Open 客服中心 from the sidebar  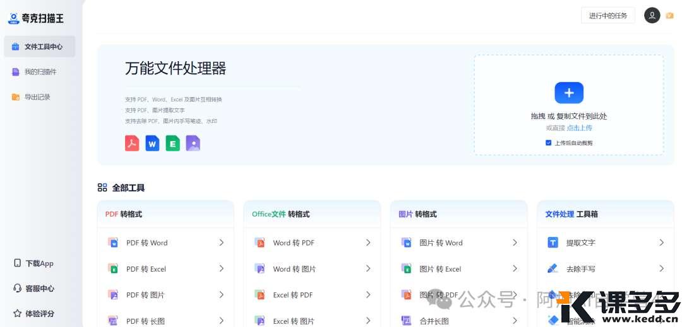(x=39, y=289)
